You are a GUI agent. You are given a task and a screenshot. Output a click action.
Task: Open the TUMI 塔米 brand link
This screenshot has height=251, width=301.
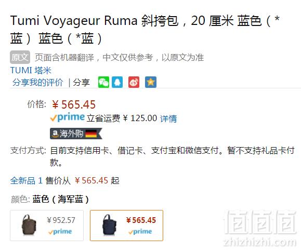(x=31, y=70)
